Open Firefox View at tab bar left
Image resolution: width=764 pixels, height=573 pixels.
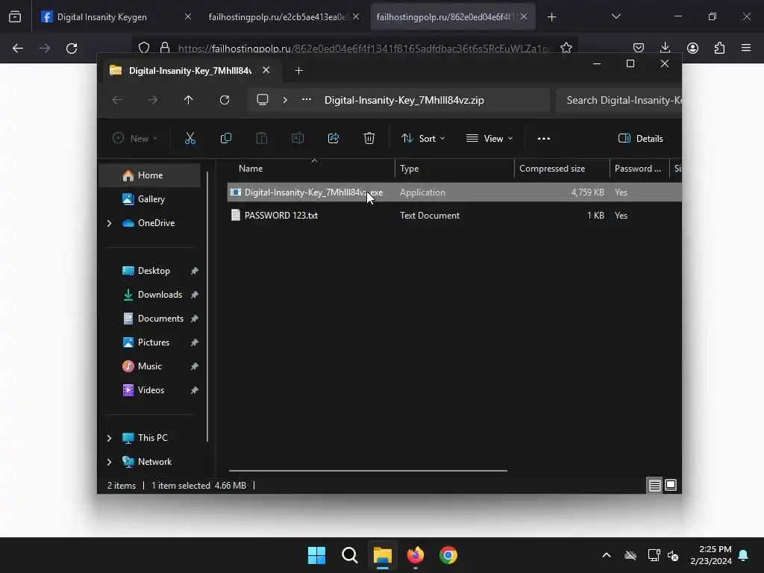pyautogui.click(x=15, y=17)
